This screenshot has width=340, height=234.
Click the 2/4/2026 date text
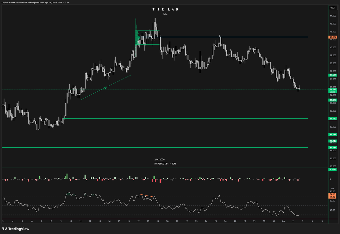point(159,160)
